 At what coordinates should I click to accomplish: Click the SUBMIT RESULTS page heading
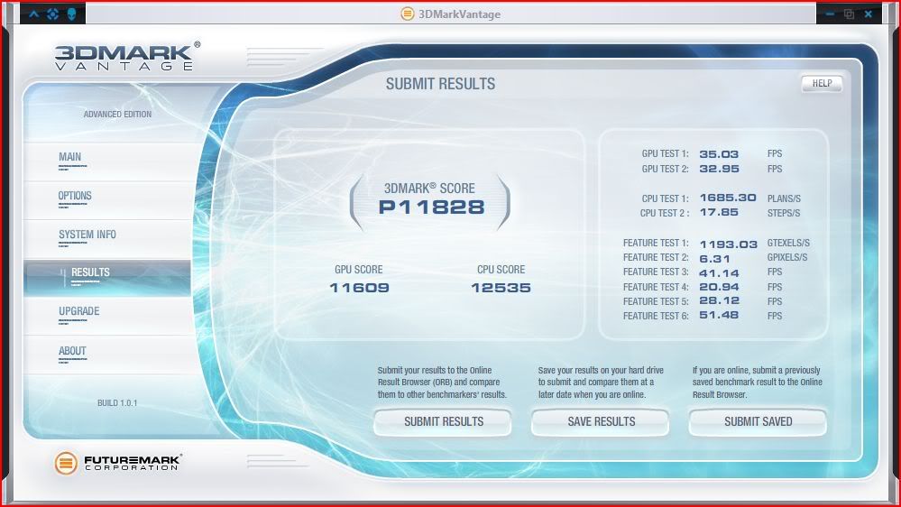[440, 84]
